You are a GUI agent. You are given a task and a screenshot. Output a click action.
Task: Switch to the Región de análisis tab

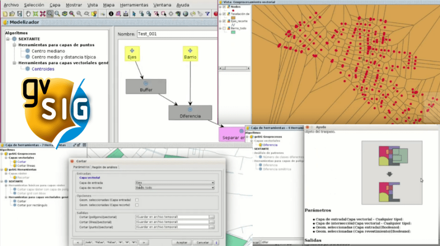(x=106, y=167)
